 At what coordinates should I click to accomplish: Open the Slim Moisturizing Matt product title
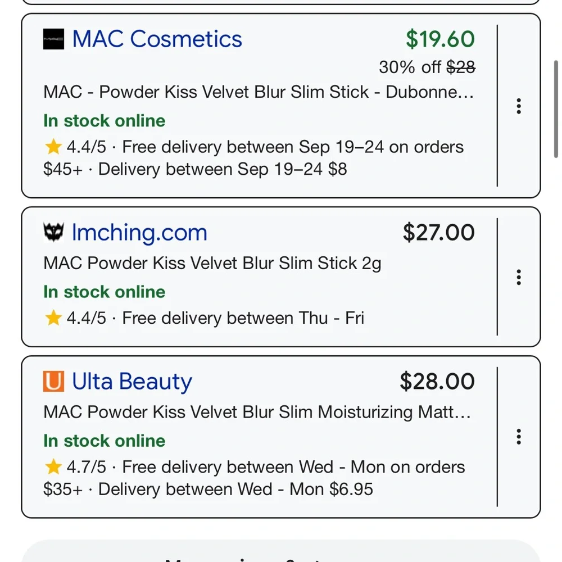[x=257, y=412]
